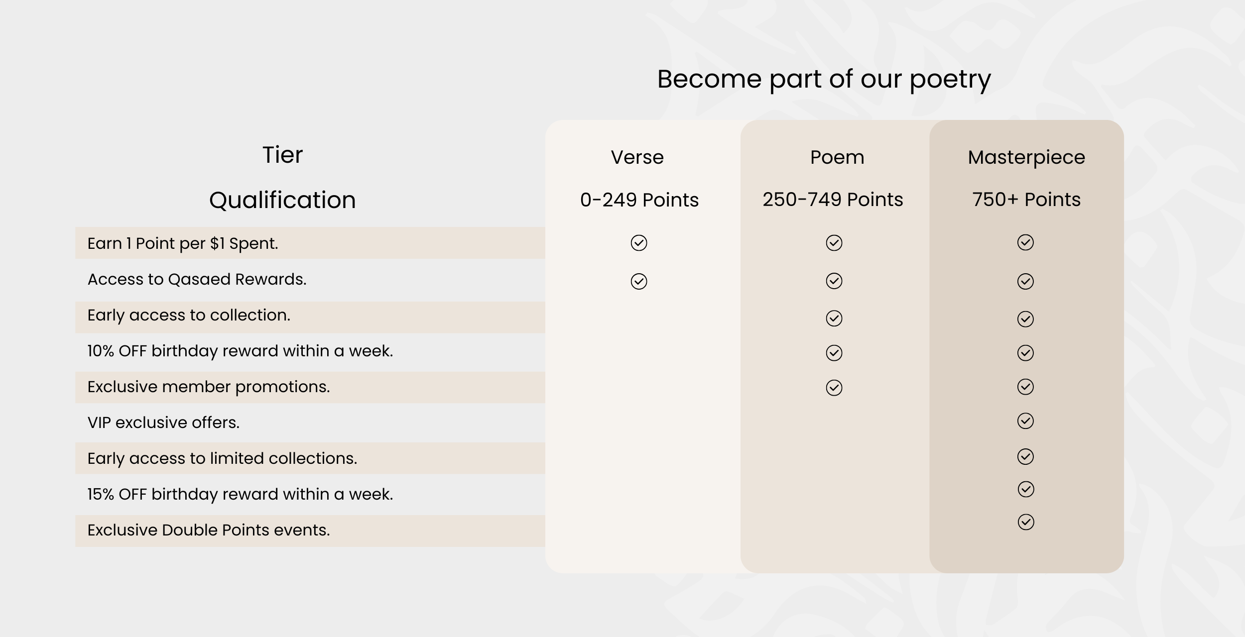The image size is (1245, 637).
Task: Click the VIP exclusive offers text
Action: click(x=163, y=423)
